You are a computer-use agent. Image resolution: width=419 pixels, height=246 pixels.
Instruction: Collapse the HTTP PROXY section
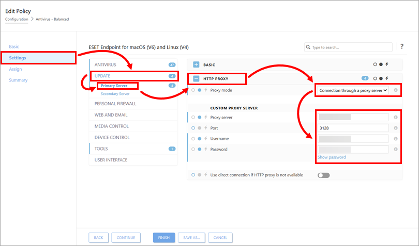point(196,78)
